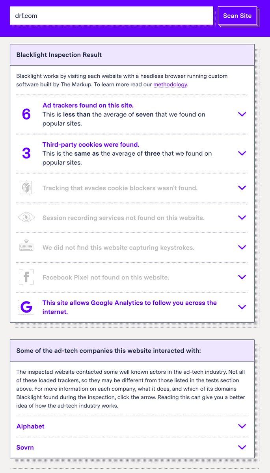Click the Facebook Pixel icon
Image resolution: width=270 pixels, height=473 pixels.
[x=26, y=277]
